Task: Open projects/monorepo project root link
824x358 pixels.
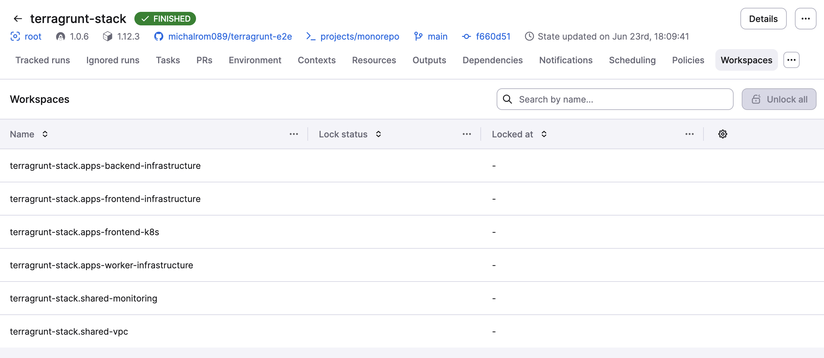Action: tap(360, 37)
